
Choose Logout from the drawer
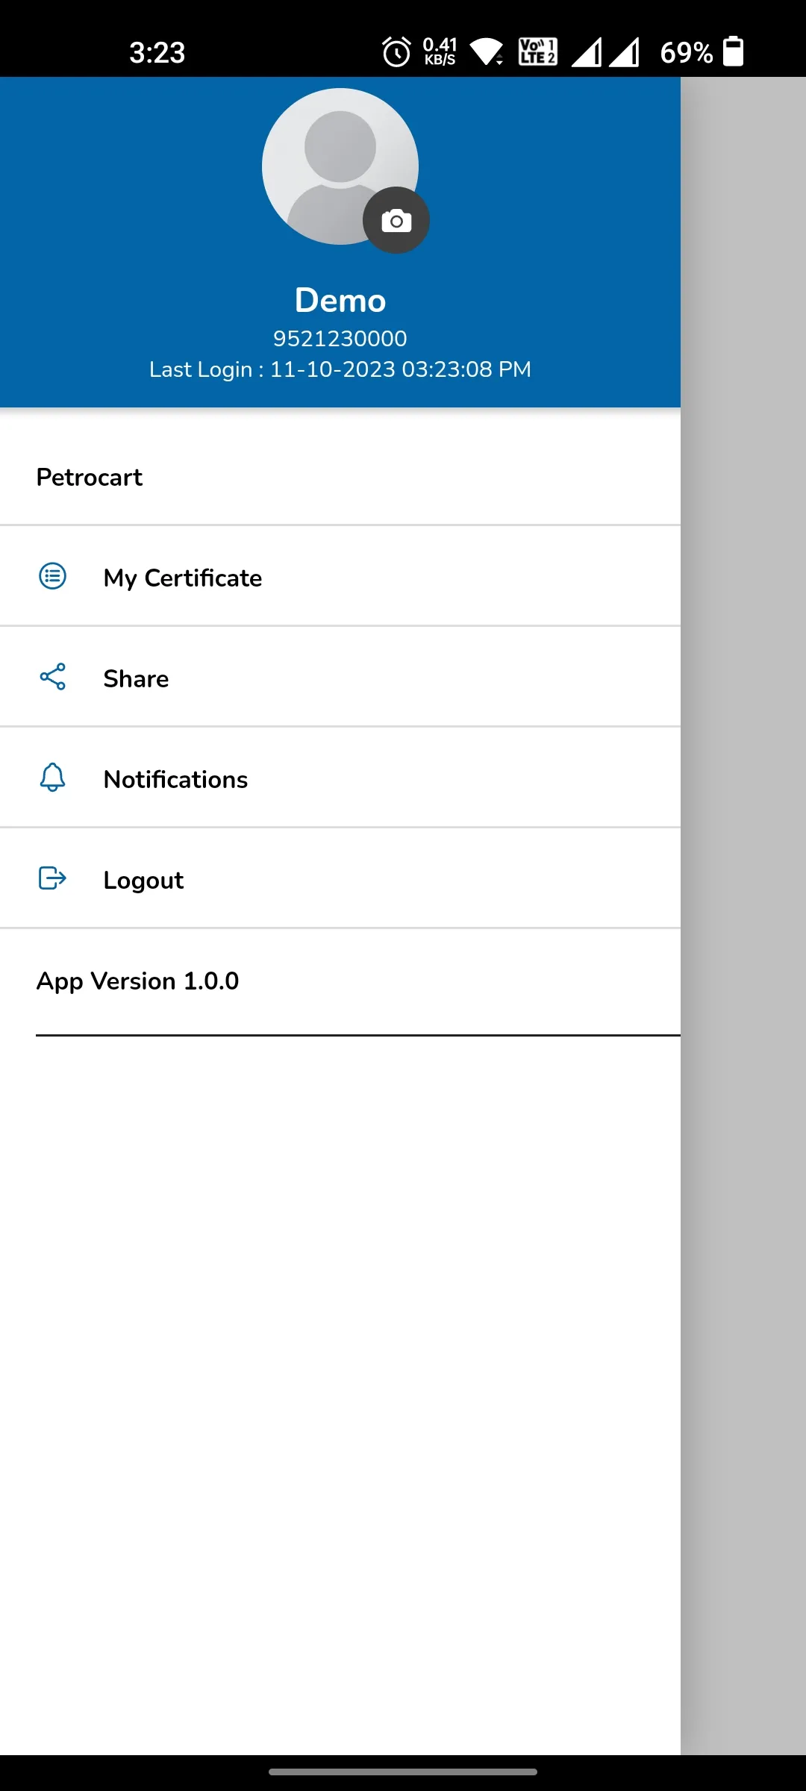coord(340,878)
